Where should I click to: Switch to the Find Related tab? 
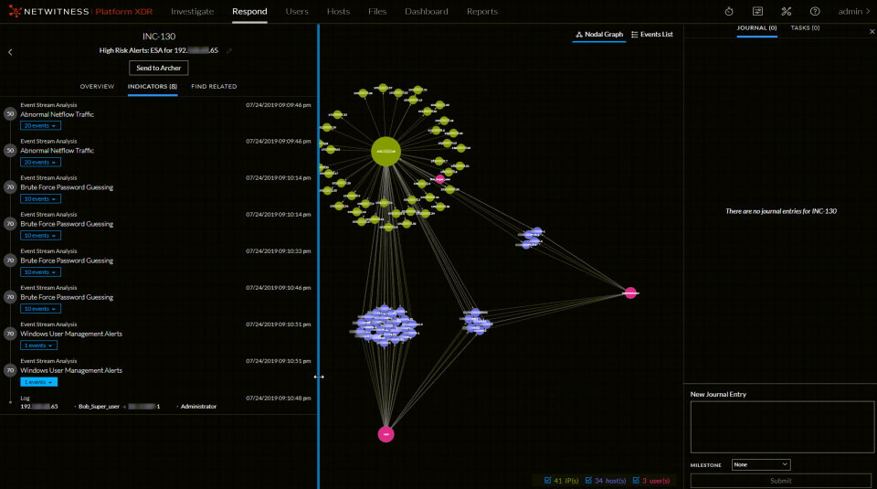[214, 87]
